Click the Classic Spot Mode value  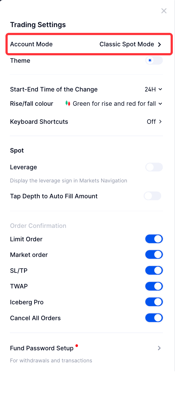tap(127, 44)
